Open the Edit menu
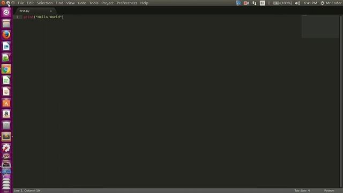The width and height of the screenshot is (343, 193). click(30, 3)
